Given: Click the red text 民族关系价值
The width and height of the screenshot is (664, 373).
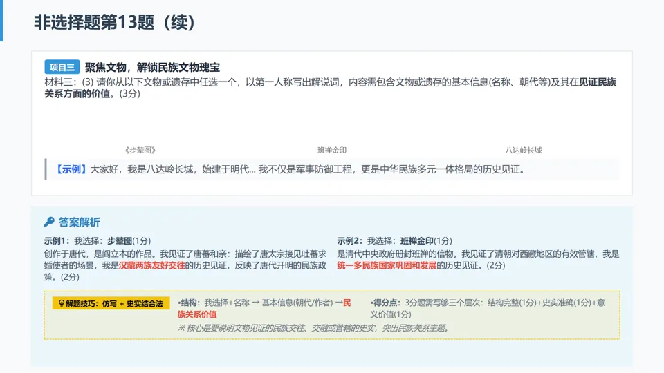Looking at the screenshot, I should pyautogui.click(x=264, y=308).
